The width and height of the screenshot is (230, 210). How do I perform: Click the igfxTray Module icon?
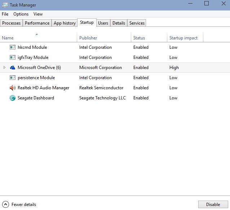pos(13,57)
